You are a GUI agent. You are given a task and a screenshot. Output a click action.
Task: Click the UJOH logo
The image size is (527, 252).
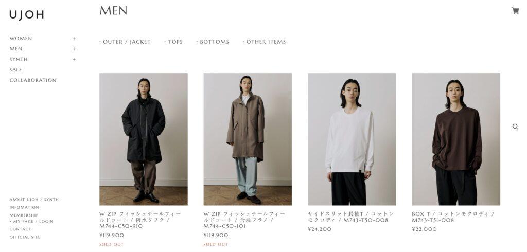coord(27,15)
